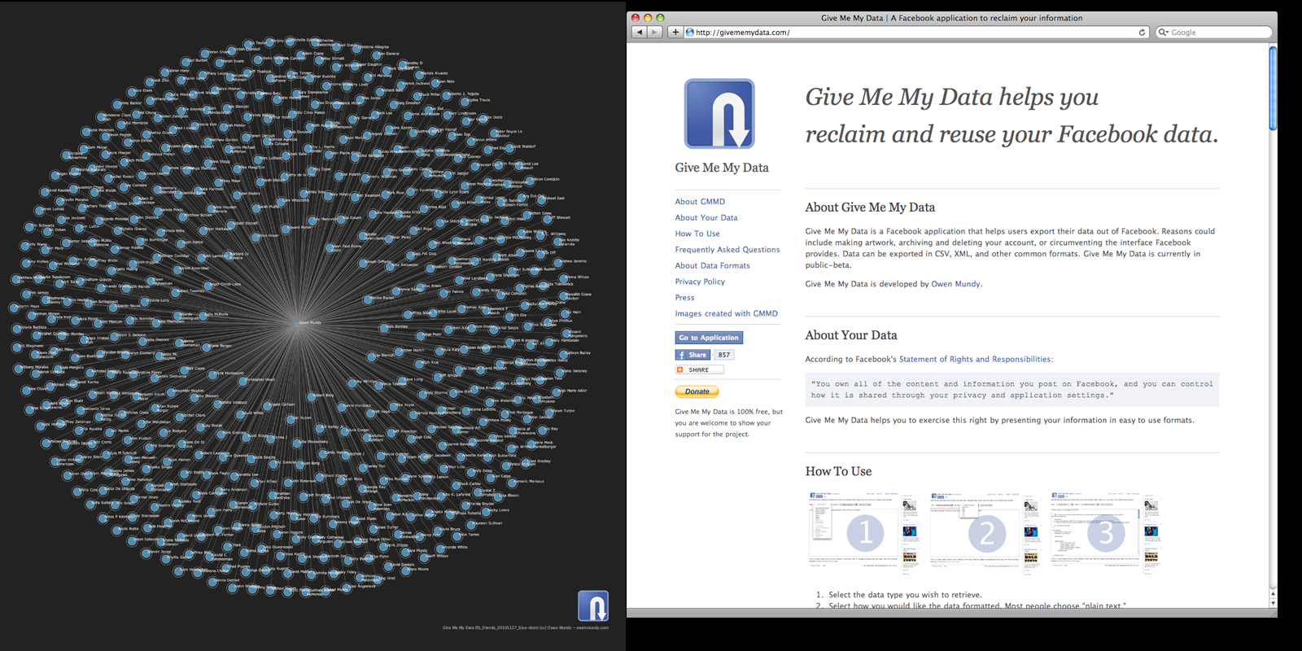
Task: Click the Donate support description text
Action: point(728,423)
